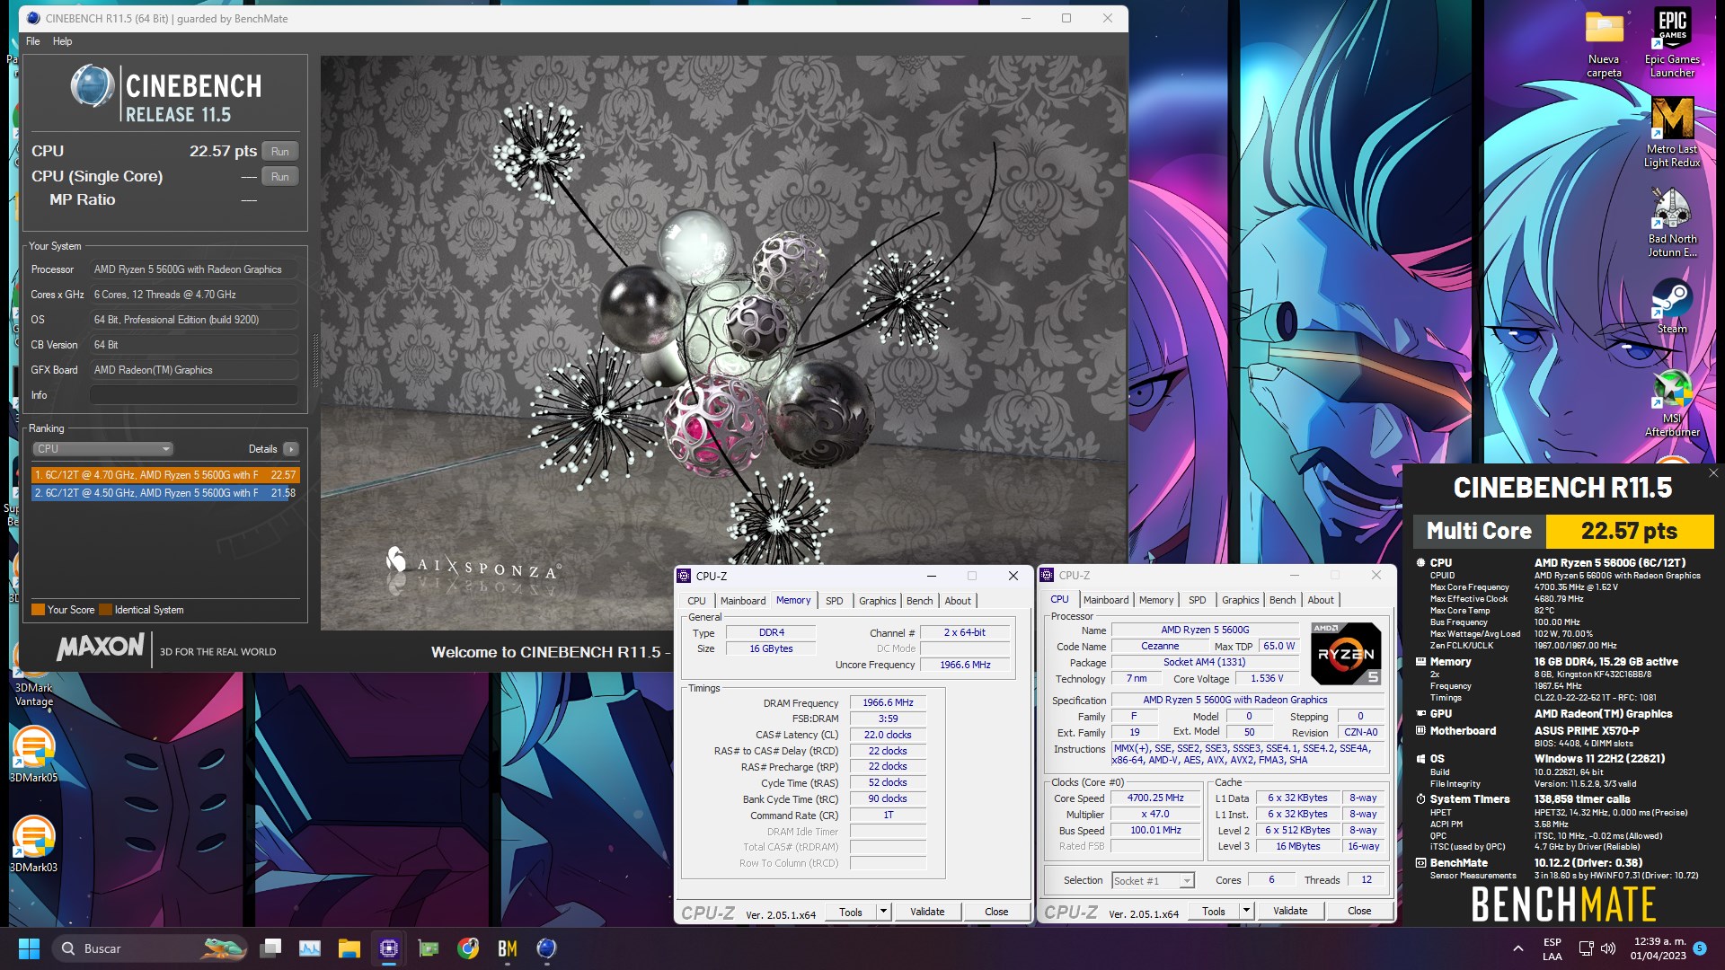Open Memory tab in right CPU-Z window
The height and width of the screenshot is (970, 1725).
pyautogui.click(x=1156, y=600)
